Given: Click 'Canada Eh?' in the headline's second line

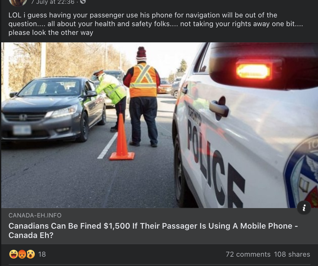Looking at the screenshot, I should [31, 235].
